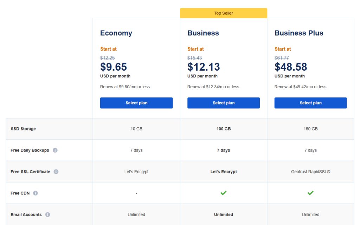
Task: Click the $48.58 Business Plus price
Action: pyautogui.click(x=291, y=67)
